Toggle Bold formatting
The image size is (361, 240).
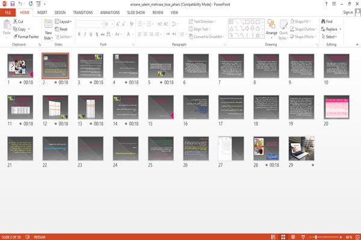pos(79,34)
